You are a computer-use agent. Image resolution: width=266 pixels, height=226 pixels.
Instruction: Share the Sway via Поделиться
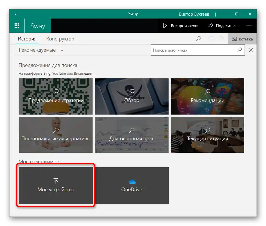pyautogui.click(x=222, y=26)
